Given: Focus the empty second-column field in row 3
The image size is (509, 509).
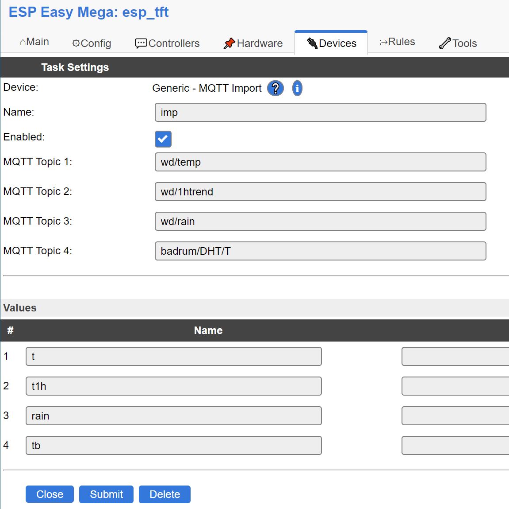Looking at the screenshot, I should (x=455, y=416).
